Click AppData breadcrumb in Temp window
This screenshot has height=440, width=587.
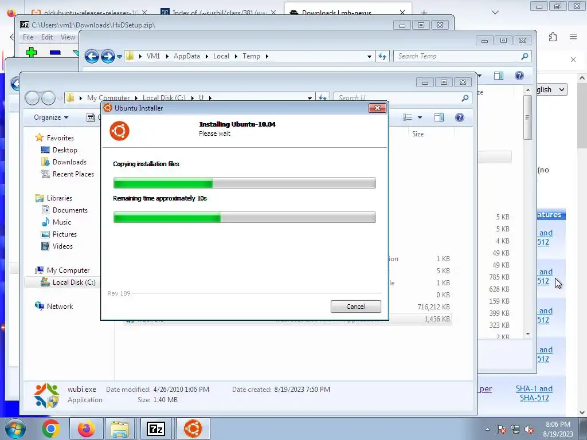pos(186,56)
